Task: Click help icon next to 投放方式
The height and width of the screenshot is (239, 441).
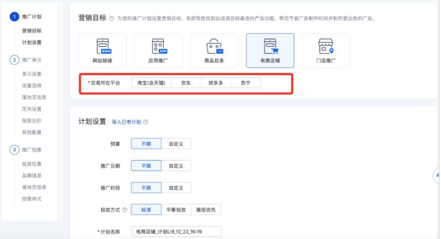Action: [x=124, y=210]
